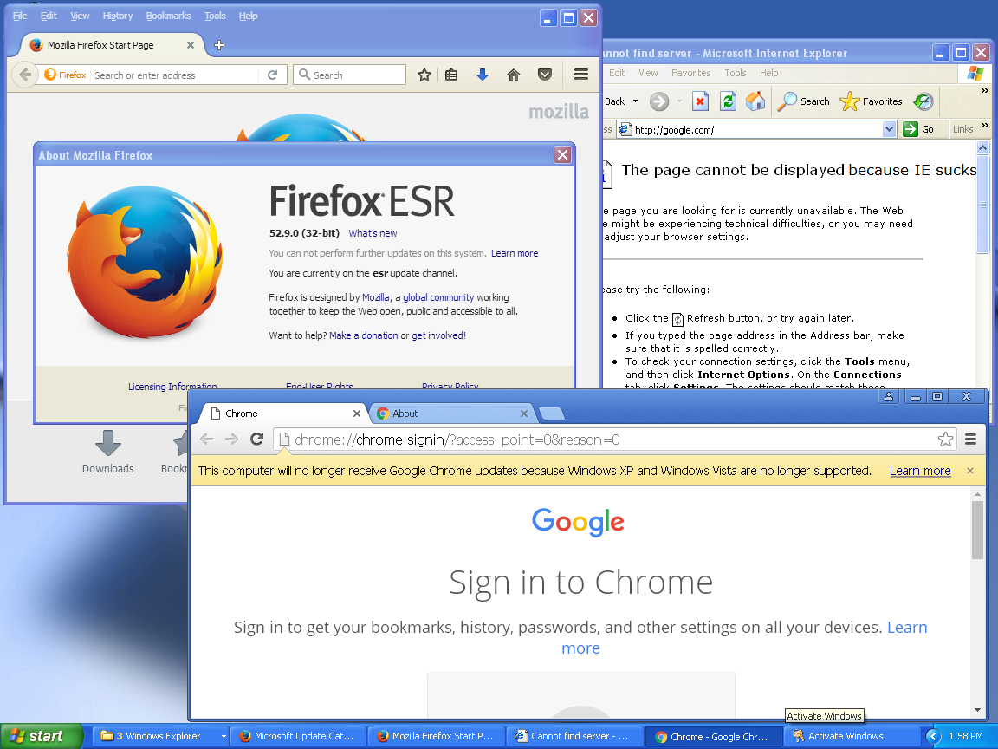Close the About tab in Chrome
The width and height of the screenshot is (998, 749).
524,414
